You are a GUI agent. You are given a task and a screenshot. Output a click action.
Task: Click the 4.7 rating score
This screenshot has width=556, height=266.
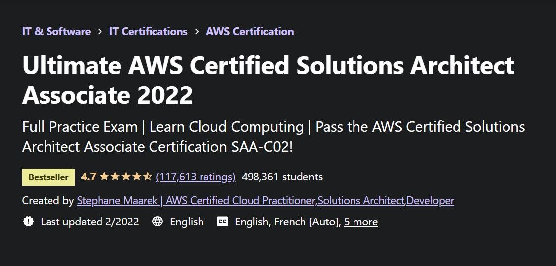coord(88,177)
